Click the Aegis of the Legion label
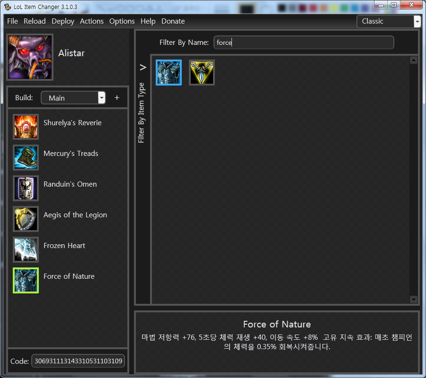 point(75,215)
